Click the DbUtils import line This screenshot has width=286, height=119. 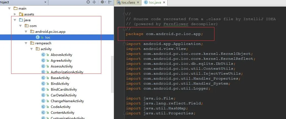(x=181, y=64)
